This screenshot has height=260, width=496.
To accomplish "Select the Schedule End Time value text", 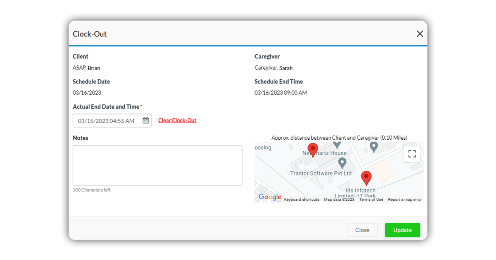I will coord(281,92).
